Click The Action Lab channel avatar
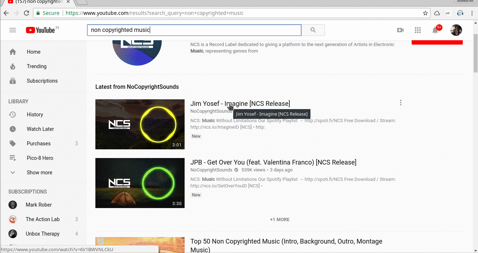The width and height of the screenshot is (478, 253). pyautogui.click(x=13, y=219)
